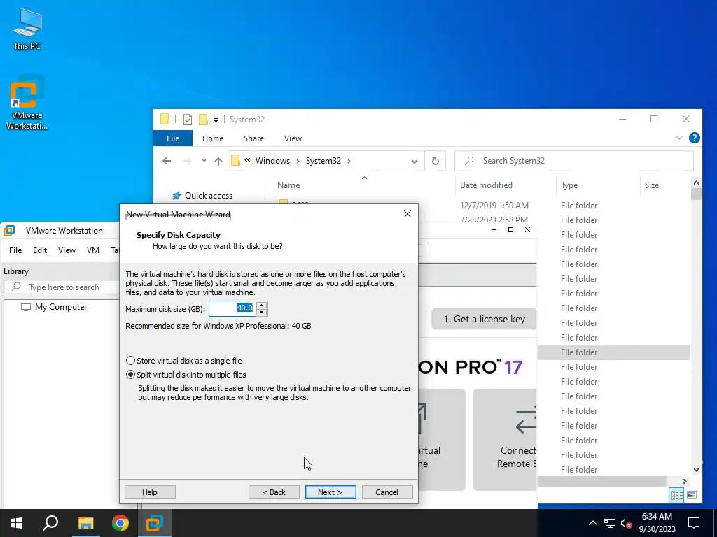Image resolution: width=717 pixels, height=537 pixels.
Task: Sort Explorer list by Date modified column
Action: pos(486,185)
